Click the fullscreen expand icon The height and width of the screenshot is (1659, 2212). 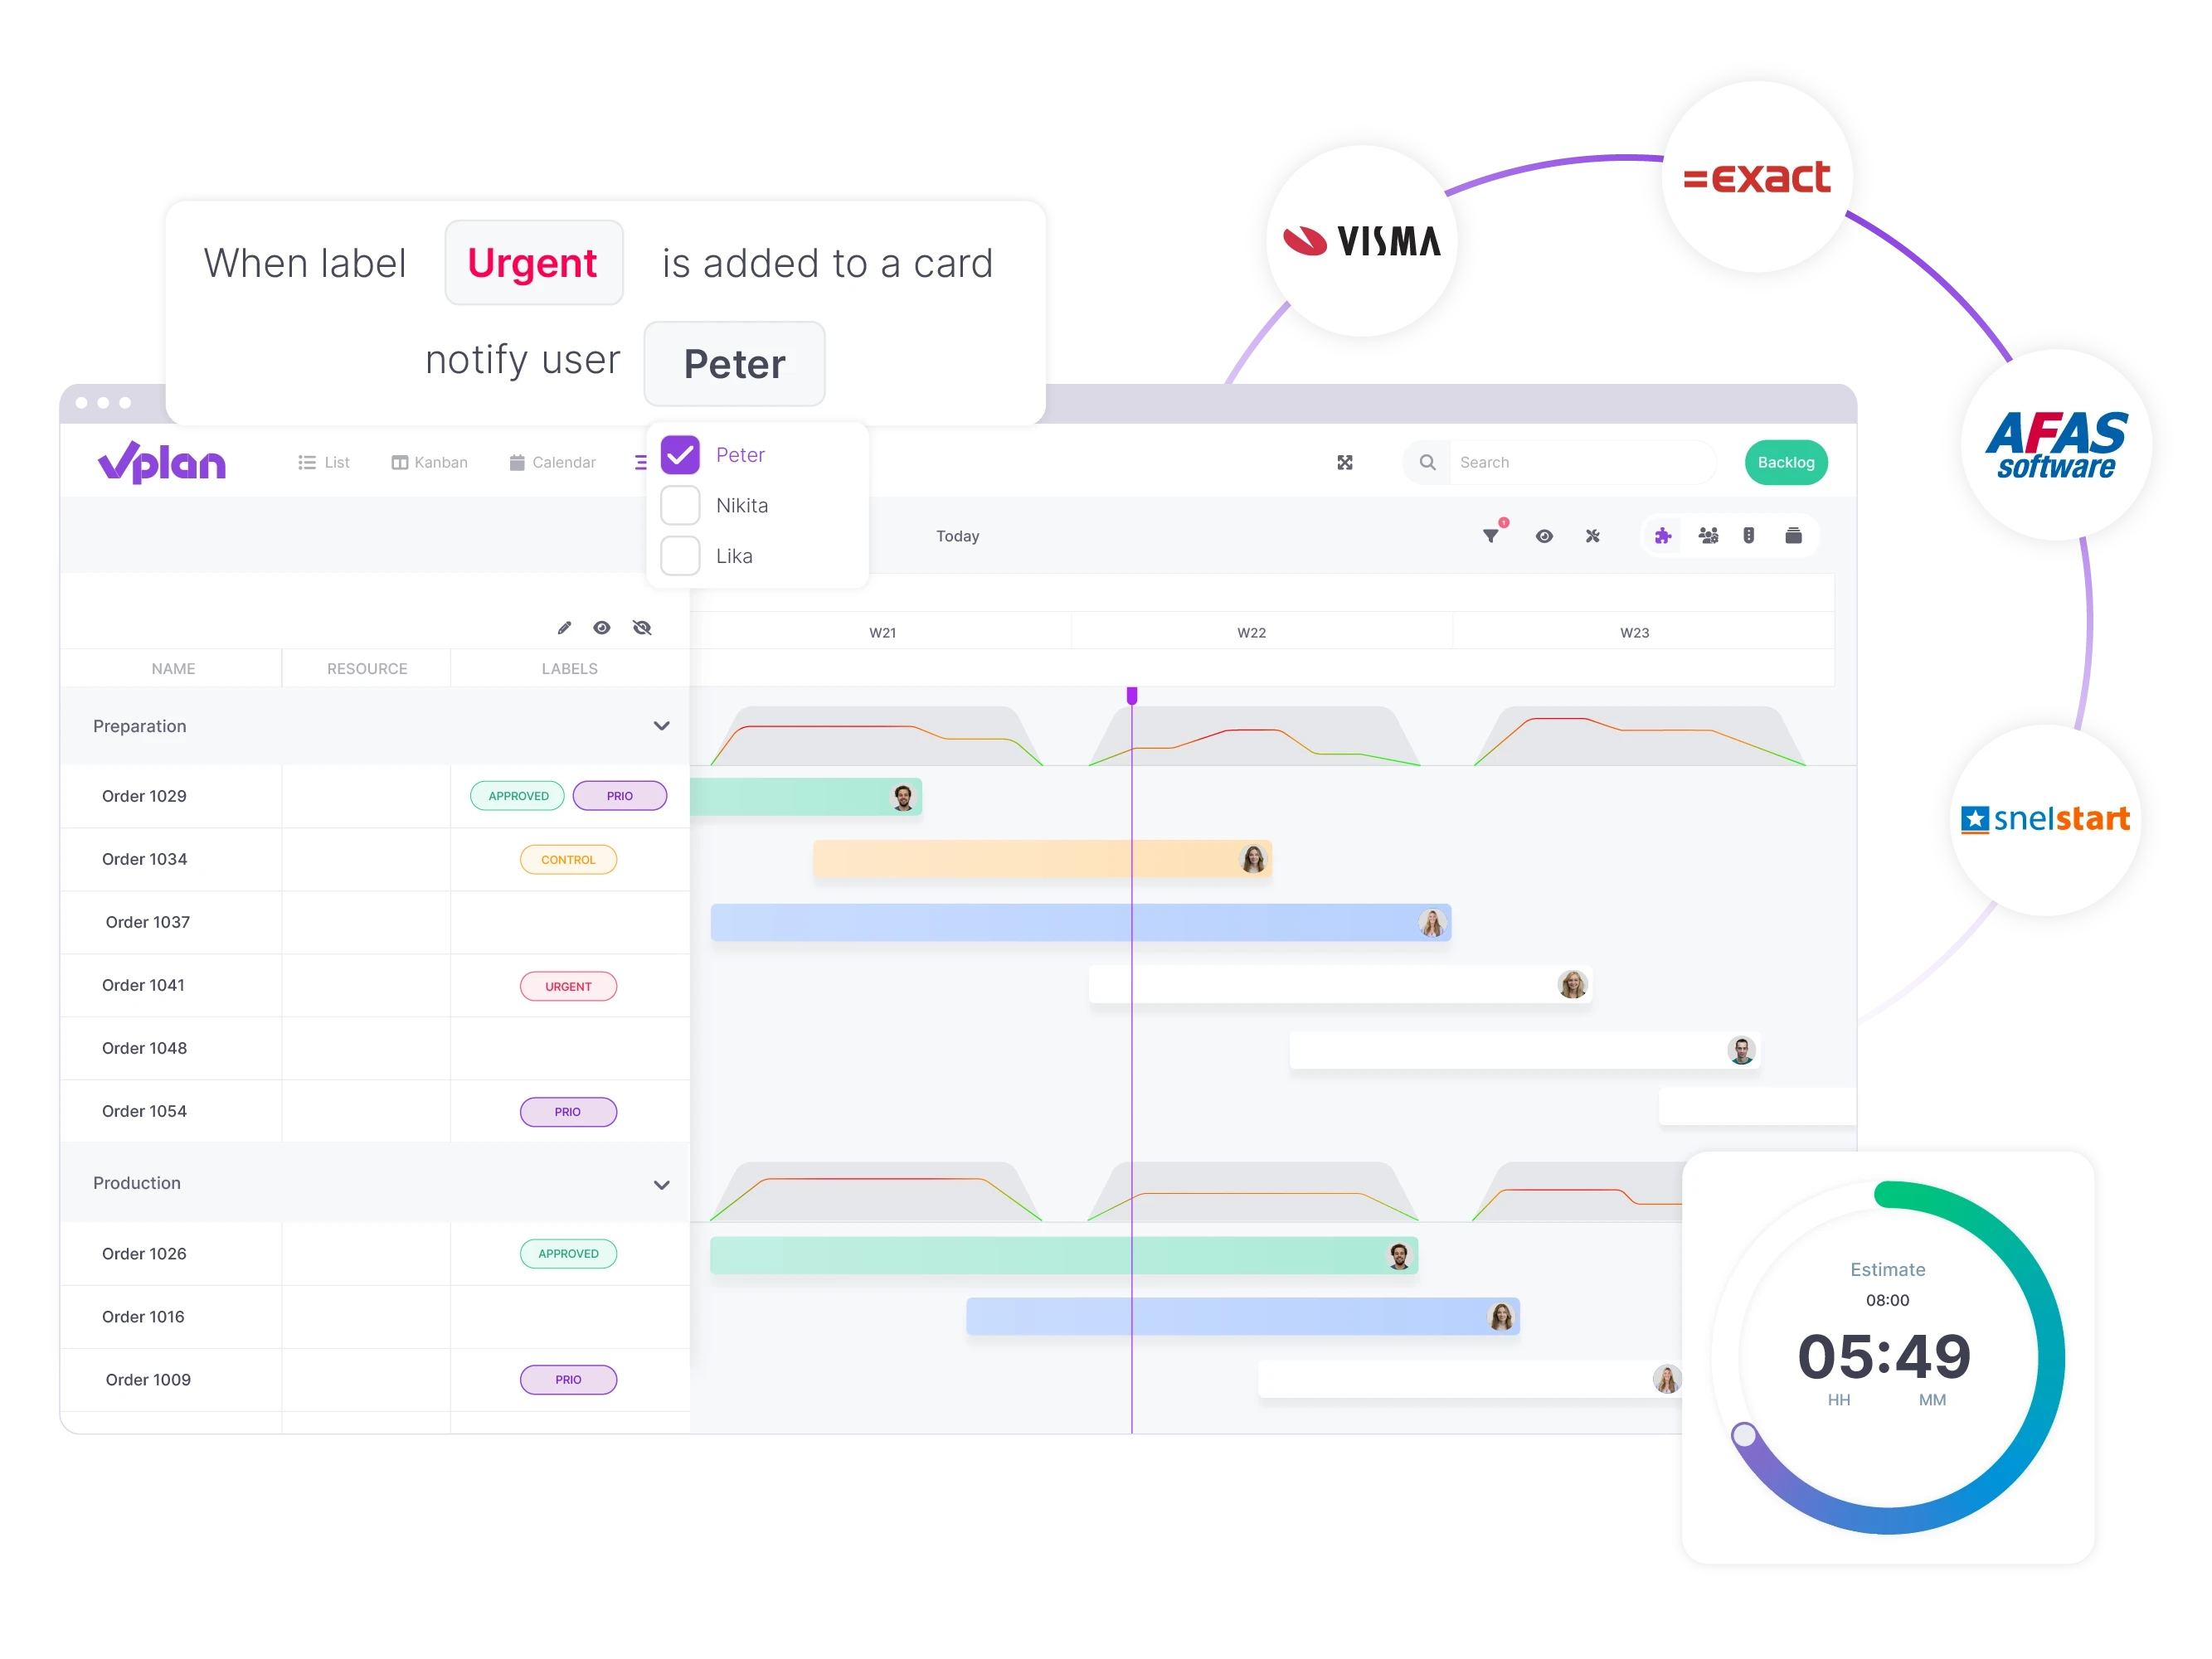pos(1345,463)
